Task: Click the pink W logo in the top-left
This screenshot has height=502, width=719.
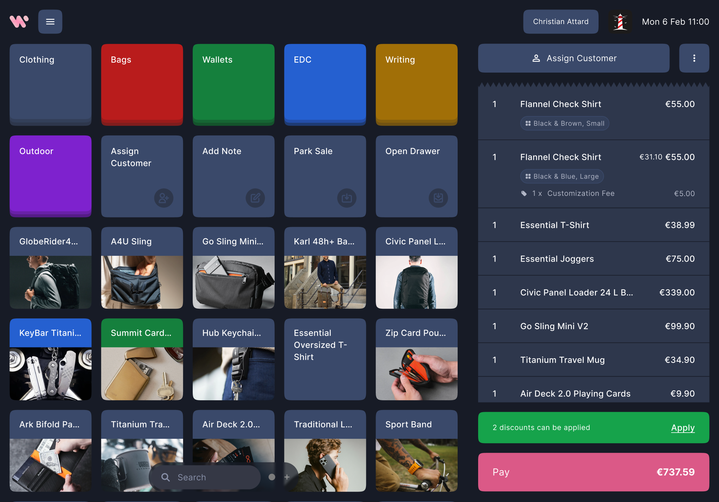Action: (x=19, y=22)
